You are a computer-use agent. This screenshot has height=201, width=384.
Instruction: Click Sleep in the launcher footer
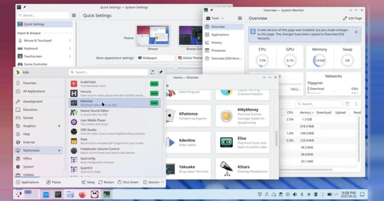(88, 182)
